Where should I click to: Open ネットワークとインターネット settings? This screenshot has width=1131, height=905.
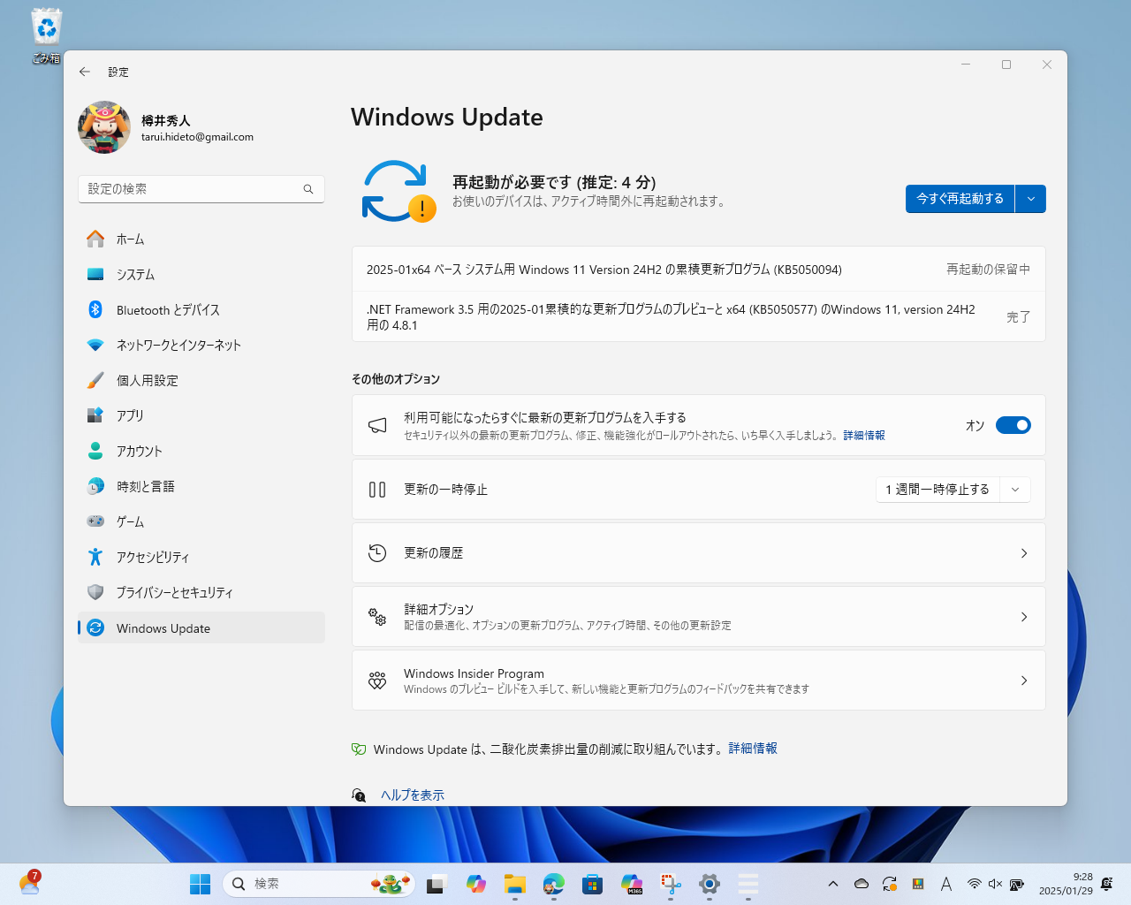(x=97, y=345)
